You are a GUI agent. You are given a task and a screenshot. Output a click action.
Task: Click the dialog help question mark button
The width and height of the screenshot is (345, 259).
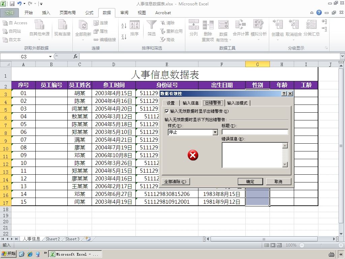[x=284, y=94]
